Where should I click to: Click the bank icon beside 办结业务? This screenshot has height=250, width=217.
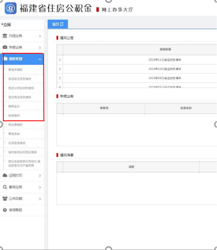coord(5,36)
